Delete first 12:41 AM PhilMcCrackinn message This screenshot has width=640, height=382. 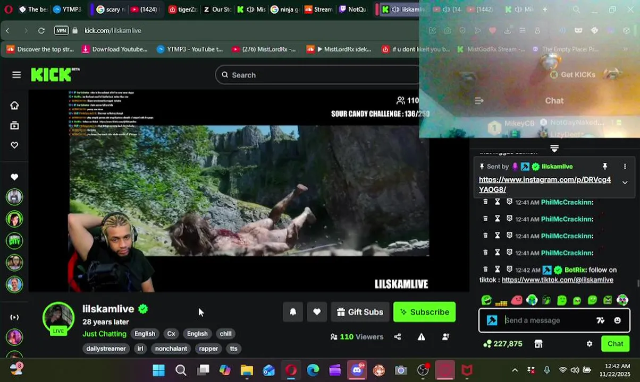coord(485,202)
